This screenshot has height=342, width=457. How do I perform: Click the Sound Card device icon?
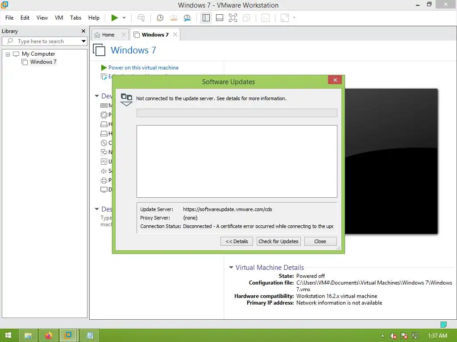click(104, 171)
